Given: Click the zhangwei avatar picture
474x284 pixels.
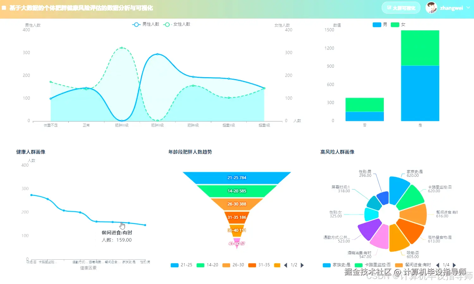Looking at the screenshot, I should pyautogui.click(x=431, y=8).
